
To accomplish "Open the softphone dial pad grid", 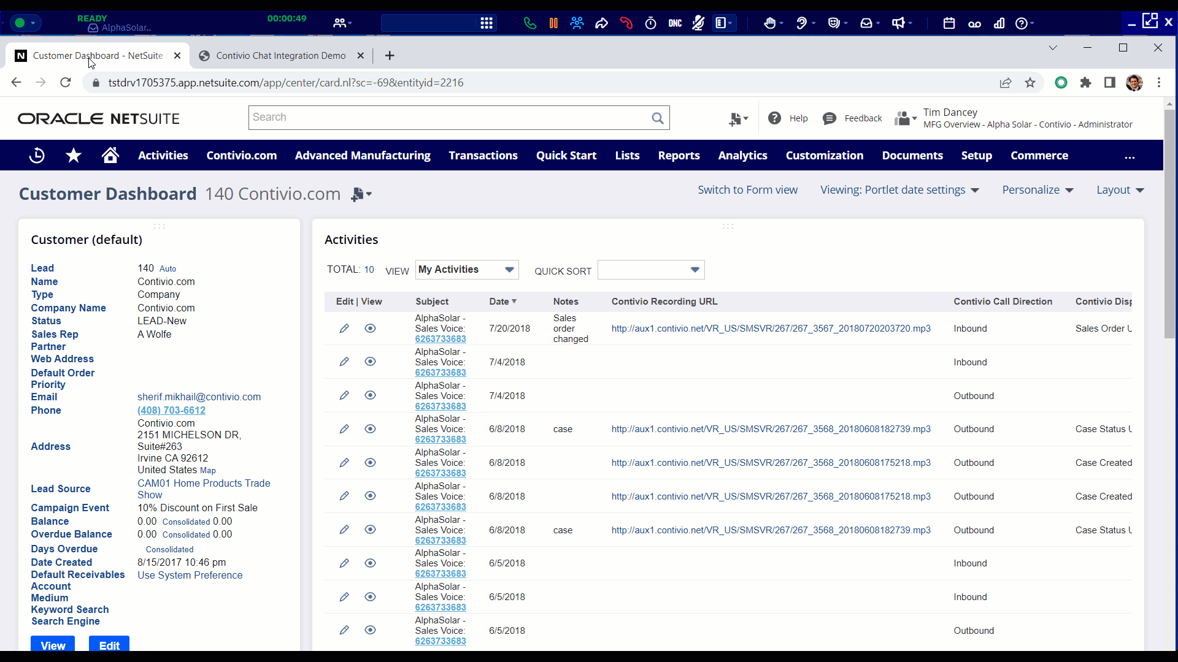I will pos(487,23).
